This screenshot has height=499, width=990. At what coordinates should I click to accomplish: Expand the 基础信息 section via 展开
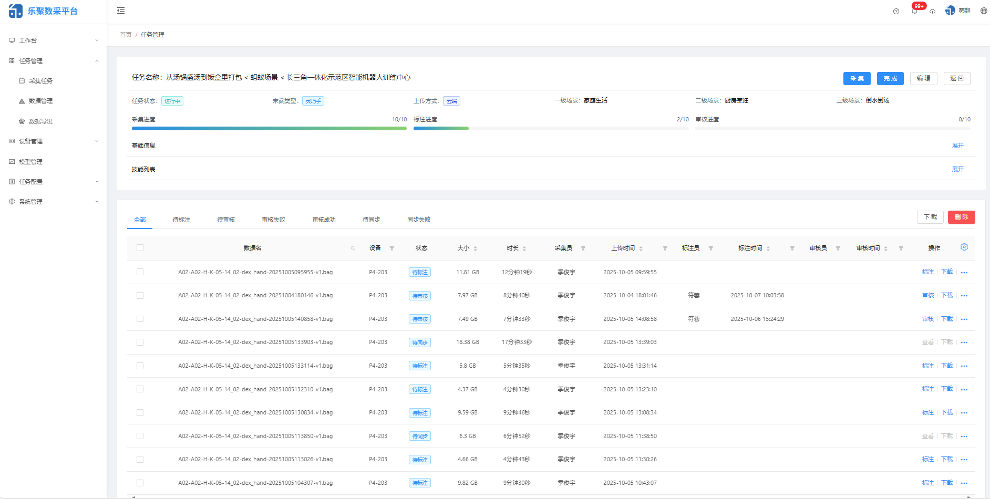coord(957,145)
